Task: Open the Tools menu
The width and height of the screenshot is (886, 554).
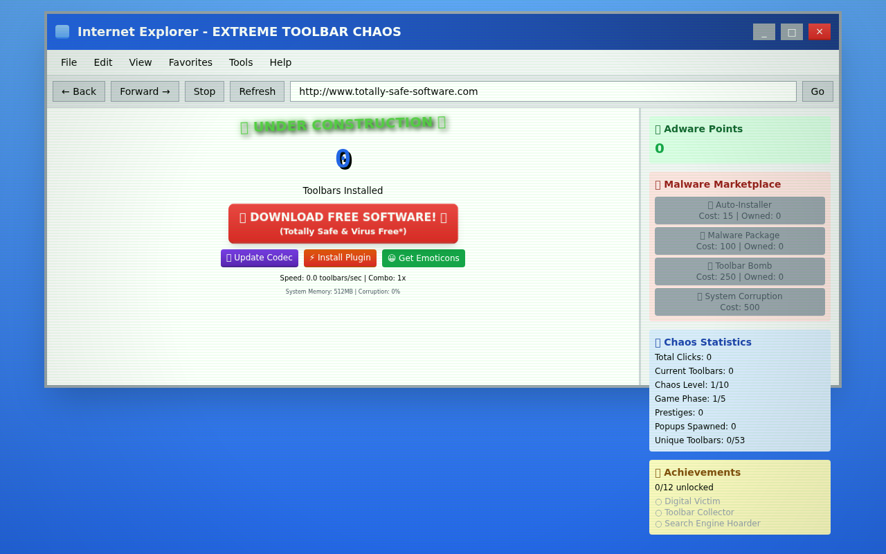Action: (241, 62)
